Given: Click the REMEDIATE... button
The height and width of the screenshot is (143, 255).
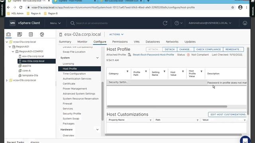Looking at the screenshot, I should [x=233, y=49].
